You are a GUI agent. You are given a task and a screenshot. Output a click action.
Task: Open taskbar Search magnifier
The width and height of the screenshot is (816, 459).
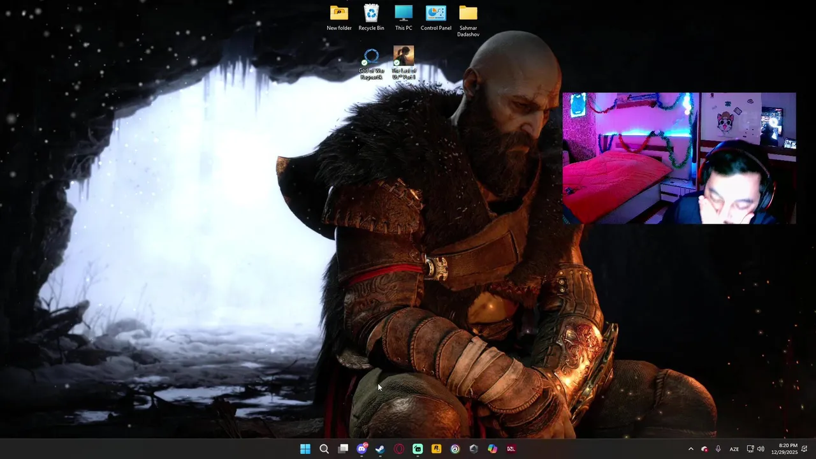click(x=324, y=449)
